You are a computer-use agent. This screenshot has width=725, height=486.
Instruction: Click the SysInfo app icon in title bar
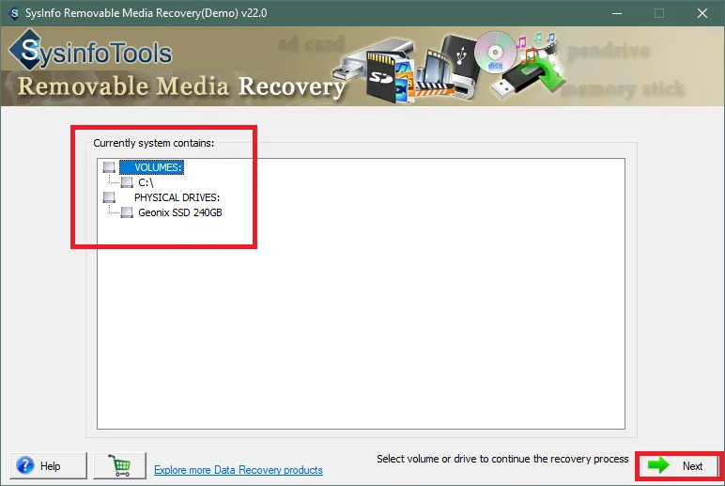[x=14, y=13]
